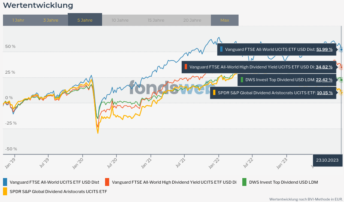Viewport: 344px width, 202px height.
Task: Click the 23.10.2023 date label
Action: tap(327, 160)
